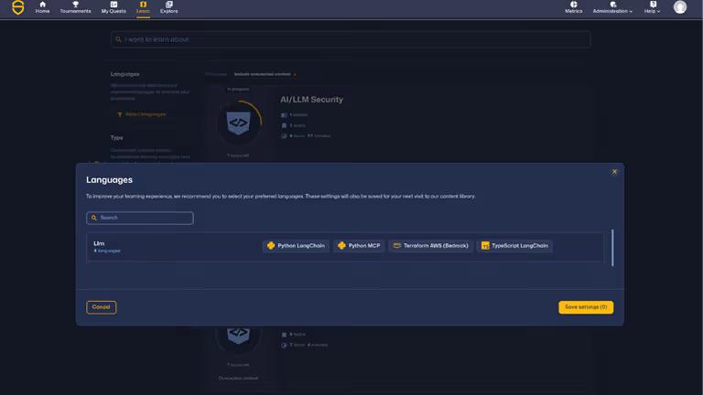Open the Explore section
The image size is (703, 395).
[x=169, y=7]
